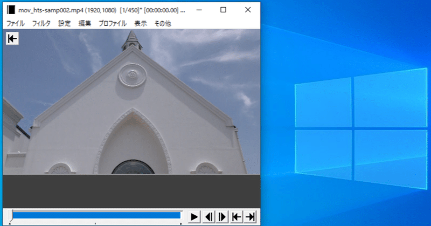The width and height of the screenshot is (431, 226).
Task: Set selection end with bottom toolbar icon
Action: [250, 217]
